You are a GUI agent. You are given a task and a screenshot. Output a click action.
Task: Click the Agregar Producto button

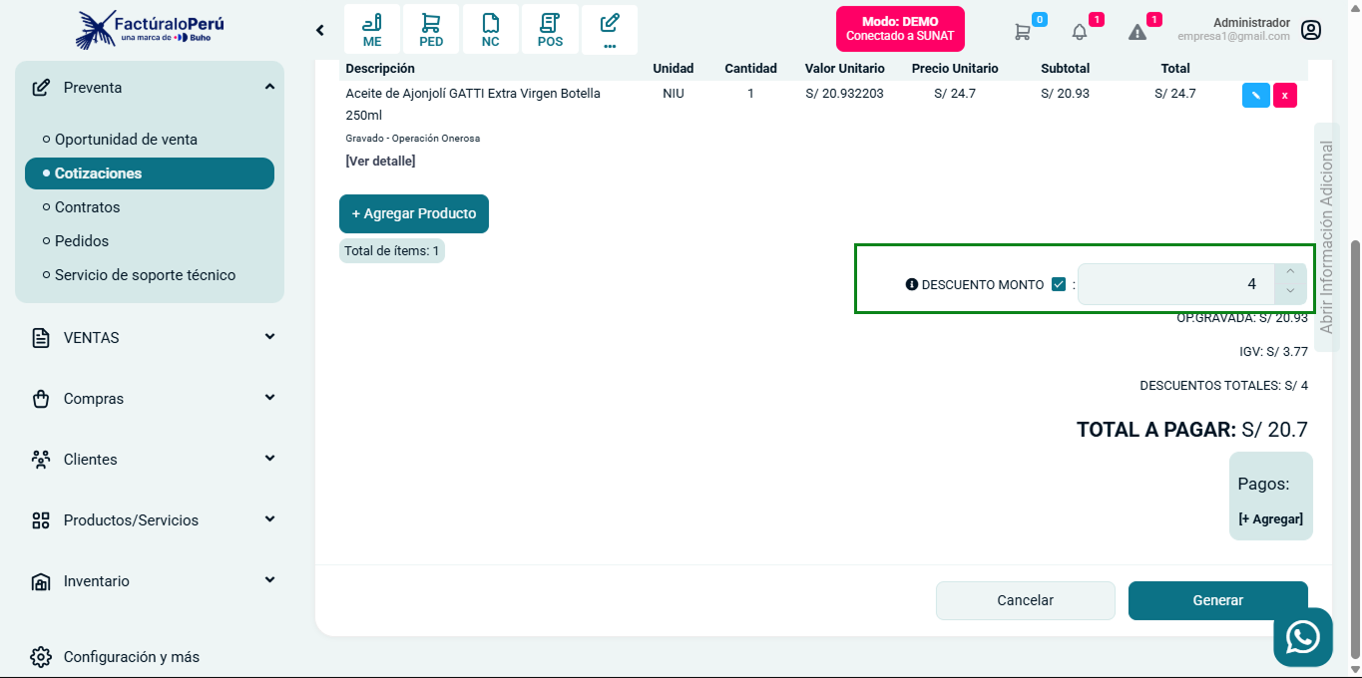click(414, 213)
